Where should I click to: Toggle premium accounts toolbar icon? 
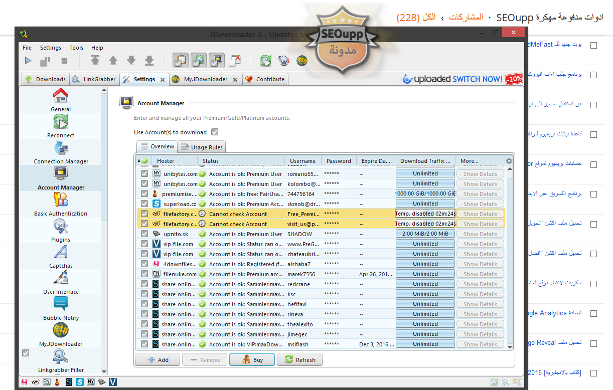tap(217, 61)
